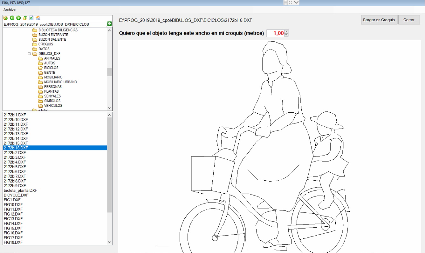Viewport: 425px width, 253px height.
Task: Open the MOBILIARIO URBANO folder
Action: click(61, 82)
